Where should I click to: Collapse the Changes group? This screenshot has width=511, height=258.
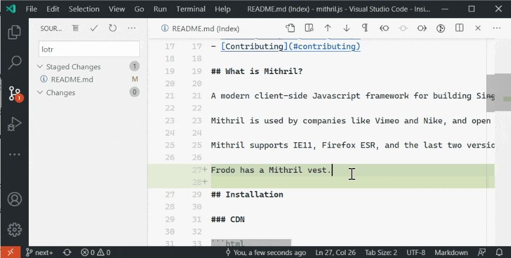[41, 92]
